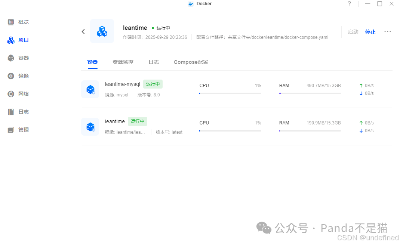This screenshot has height=244, width=400.
Task: Click the 运行中 badge of leantime-mysql
Action: [153, 84]
